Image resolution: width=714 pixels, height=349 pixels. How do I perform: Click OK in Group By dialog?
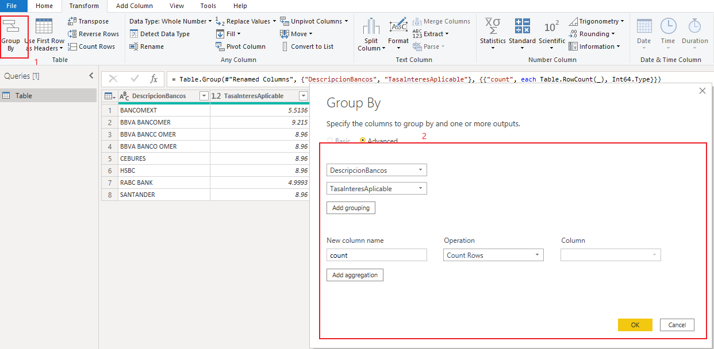pyautogui.click(x=635, y=325)
